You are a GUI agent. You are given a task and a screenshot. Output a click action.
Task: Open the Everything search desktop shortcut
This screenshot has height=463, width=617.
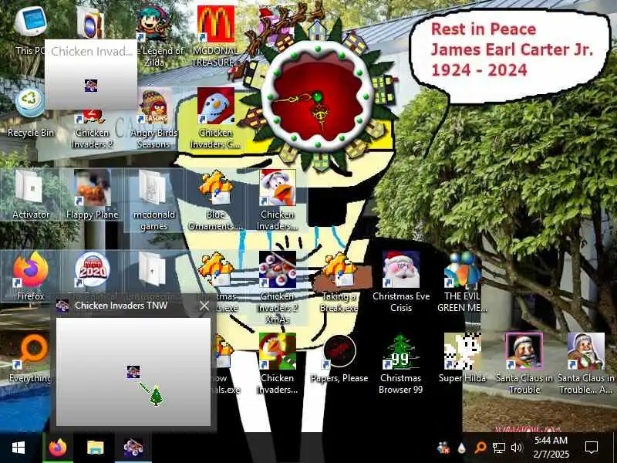point(30,358)
